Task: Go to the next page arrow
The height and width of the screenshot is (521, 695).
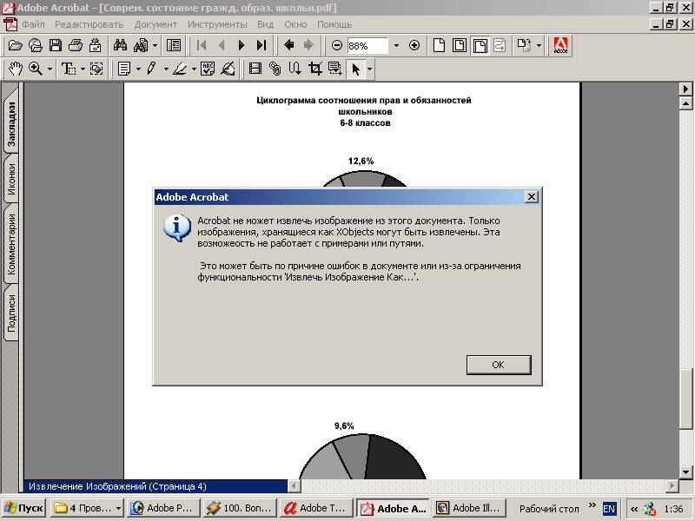Action: point(242,45)
